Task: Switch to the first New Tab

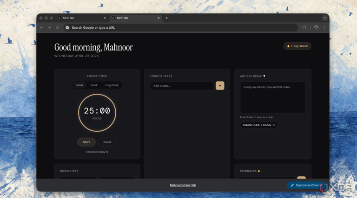Action: [x=79, y=18]
